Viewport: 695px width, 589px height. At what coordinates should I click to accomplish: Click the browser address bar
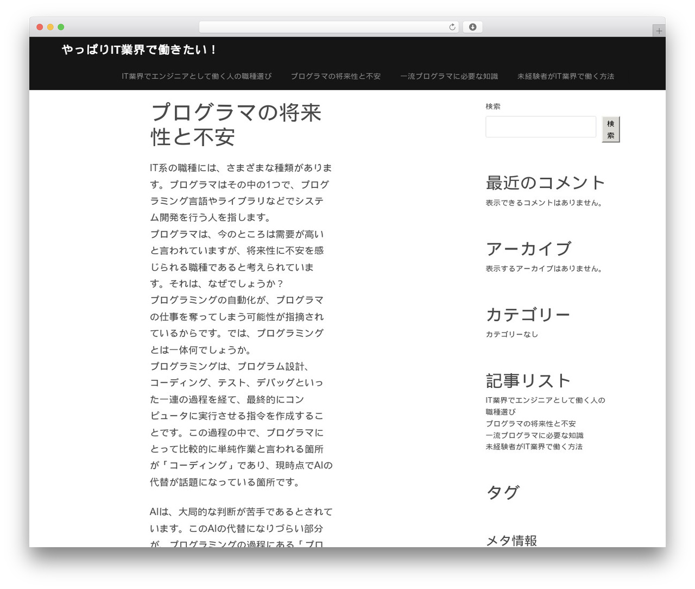click(328, 27)
